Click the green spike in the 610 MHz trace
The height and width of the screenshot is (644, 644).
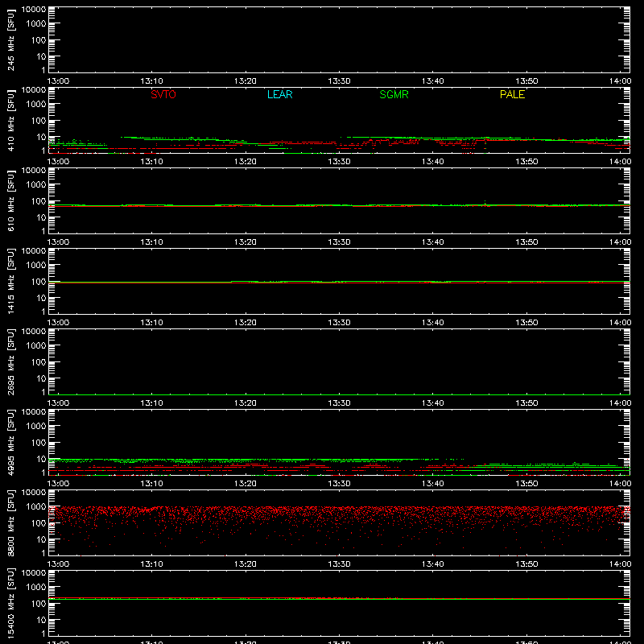click(x=485, y=203)
